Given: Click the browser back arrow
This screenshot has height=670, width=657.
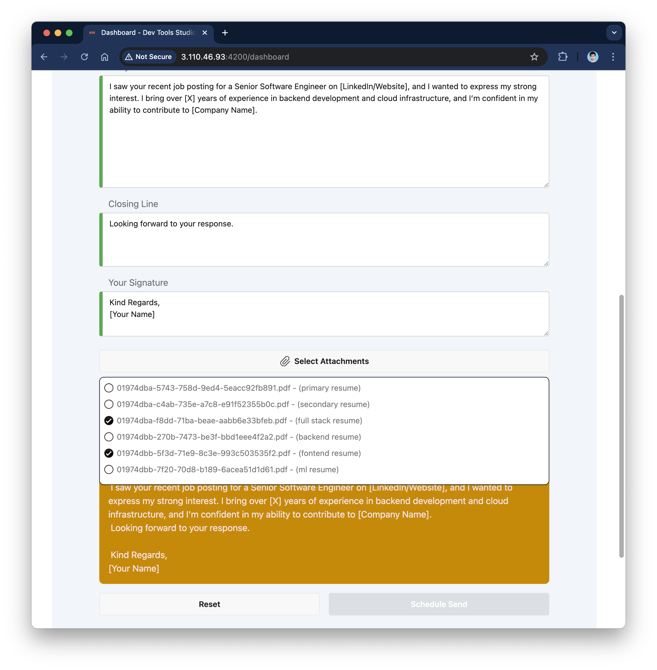Looking at the screenshot, I should pyautogui.click(x=44, y=57).
